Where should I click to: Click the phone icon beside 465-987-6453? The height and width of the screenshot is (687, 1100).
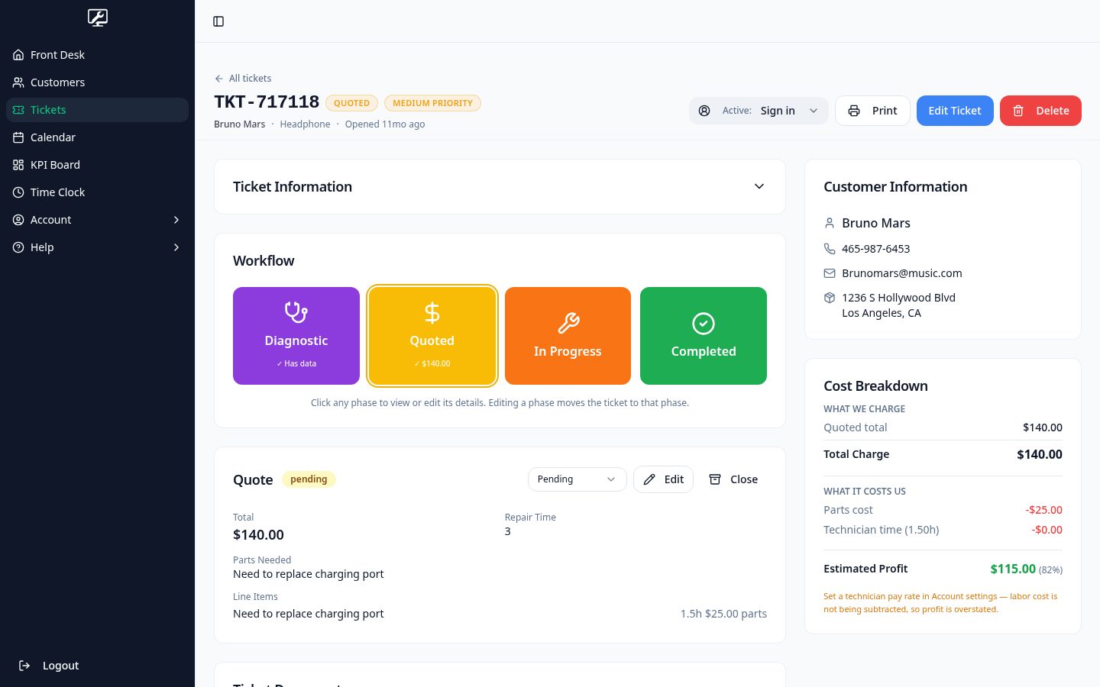(830, 249)
